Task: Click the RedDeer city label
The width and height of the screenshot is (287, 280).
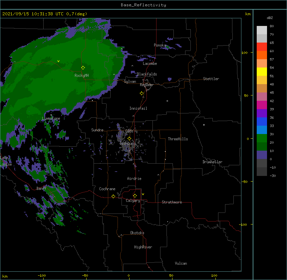Action: coord(146,85)
